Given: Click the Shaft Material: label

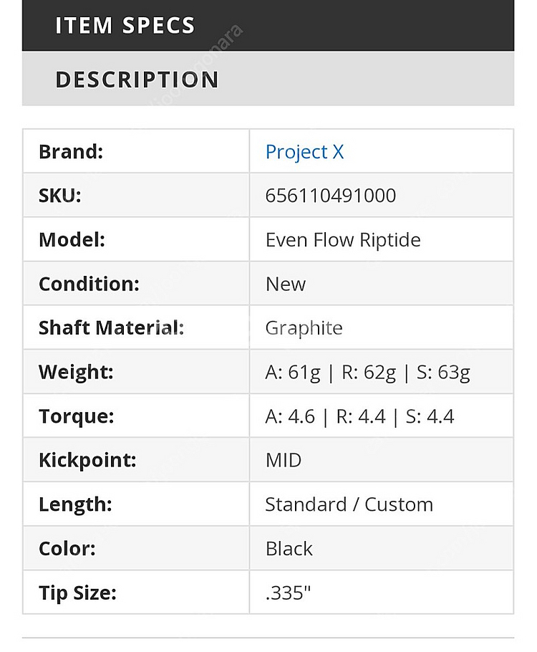Looking at the screenshot, I should click(112, 328).
